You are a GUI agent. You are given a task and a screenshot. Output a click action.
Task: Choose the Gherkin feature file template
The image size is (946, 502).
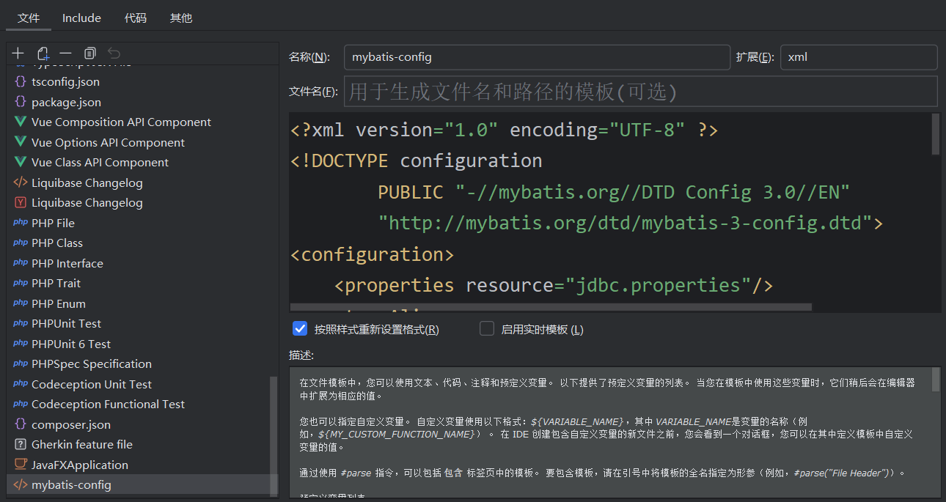81,445
